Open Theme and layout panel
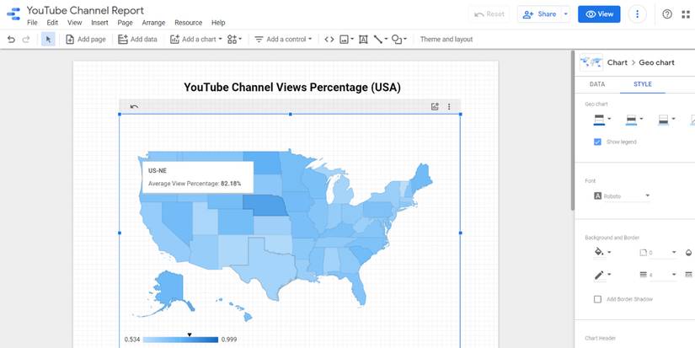The image size is (695, 348). [446, 40]
